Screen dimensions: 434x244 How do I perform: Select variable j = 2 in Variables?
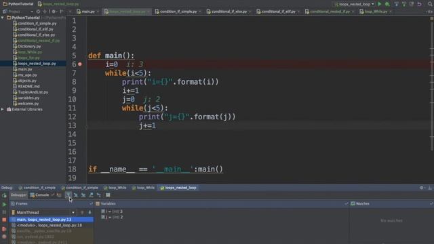[112, 217]
